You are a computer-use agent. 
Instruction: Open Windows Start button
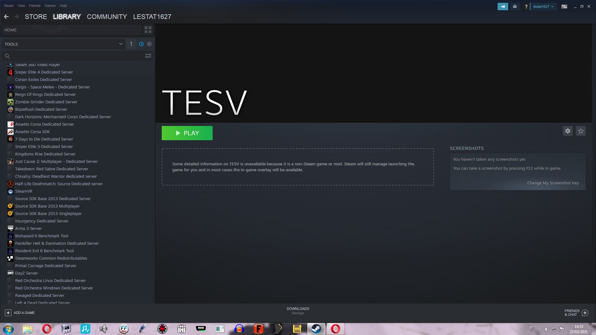click(x=8, y=329)
